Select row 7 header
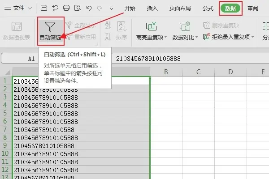 pyautogui.click(x=6, y=129)
